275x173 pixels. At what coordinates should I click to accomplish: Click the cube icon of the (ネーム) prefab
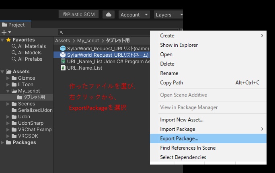point(63,55)
